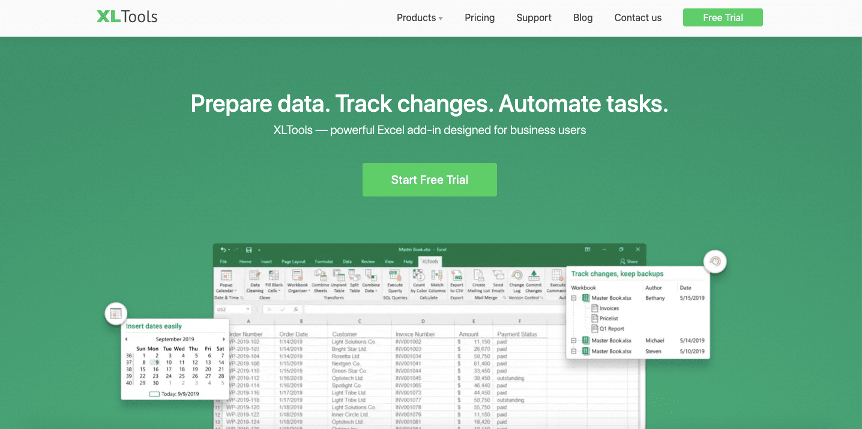Open Create Mailing List tool
862x429 pixels.
[x=478, y=281]
